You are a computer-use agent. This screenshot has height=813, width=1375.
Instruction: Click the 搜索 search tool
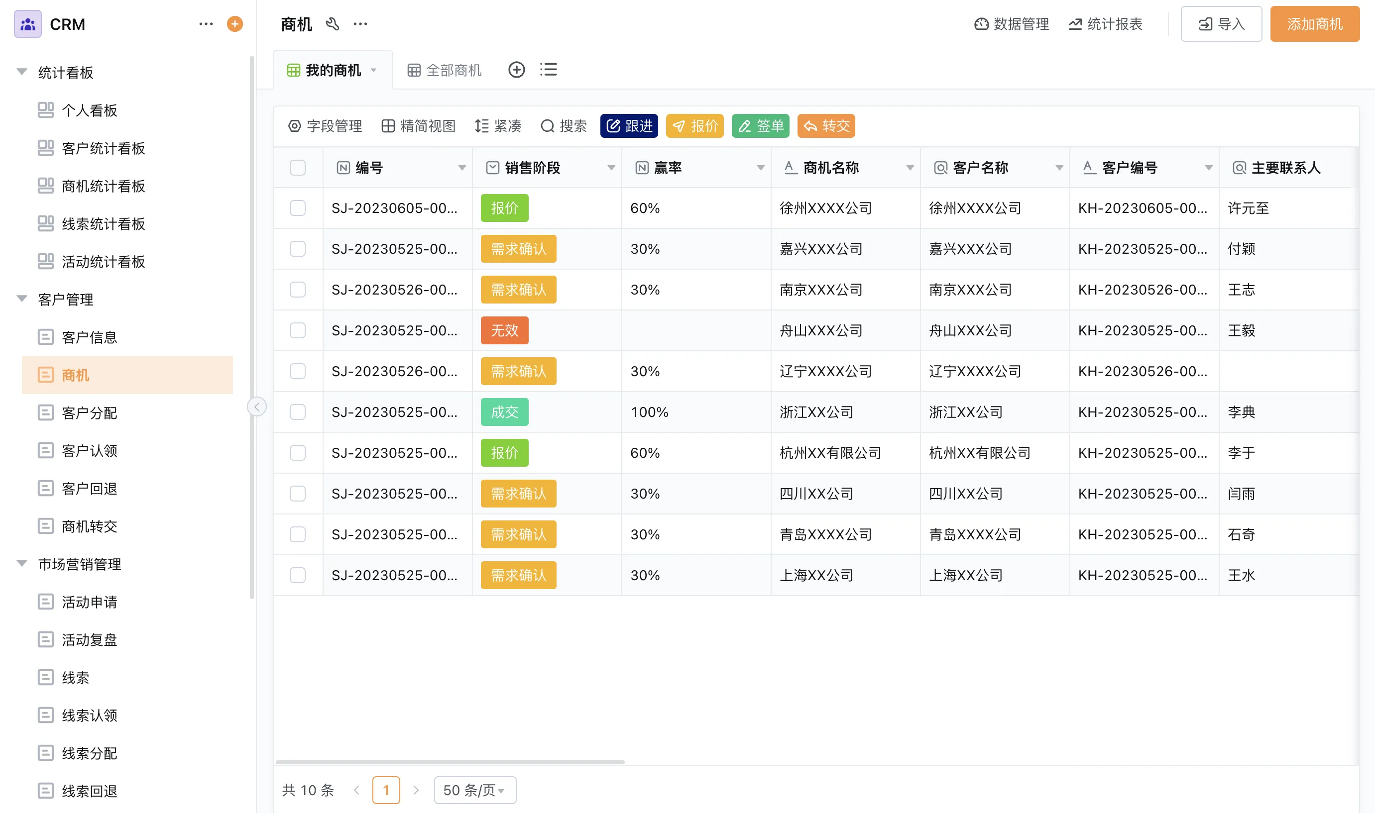click(564, 126)
